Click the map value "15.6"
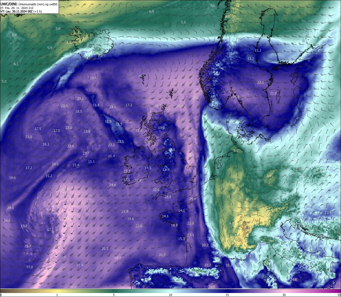The height and width of the screenshot is (297, 341). click(76, 165)
